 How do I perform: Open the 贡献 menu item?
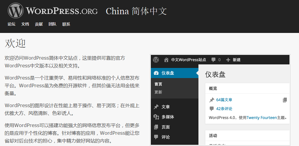pos(39,24)
